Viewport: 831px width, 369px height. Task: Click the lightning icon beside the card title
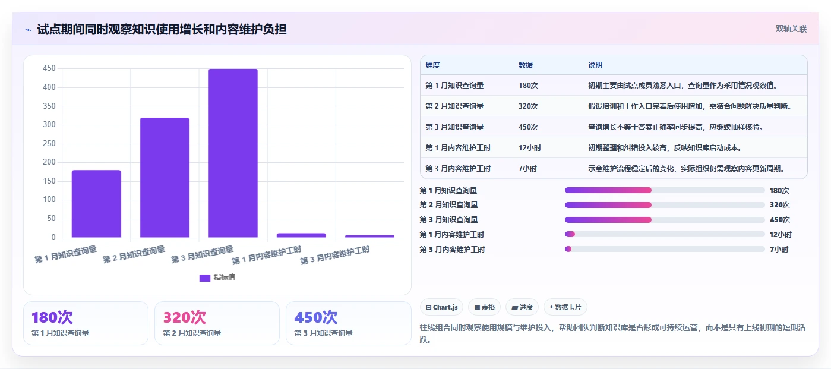pos(28,30)
